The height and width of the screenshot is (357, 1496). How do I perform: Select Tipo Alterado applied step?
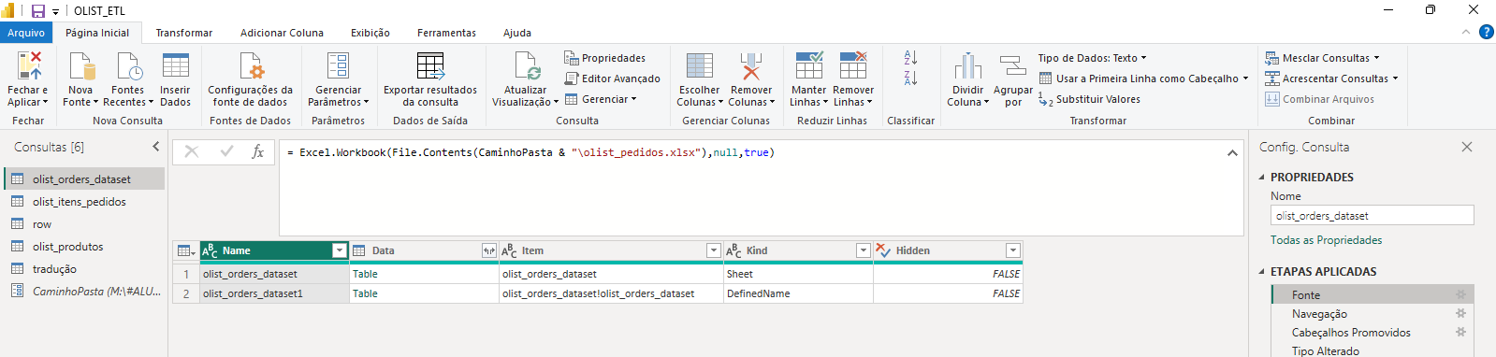(x=1373, y=350)
